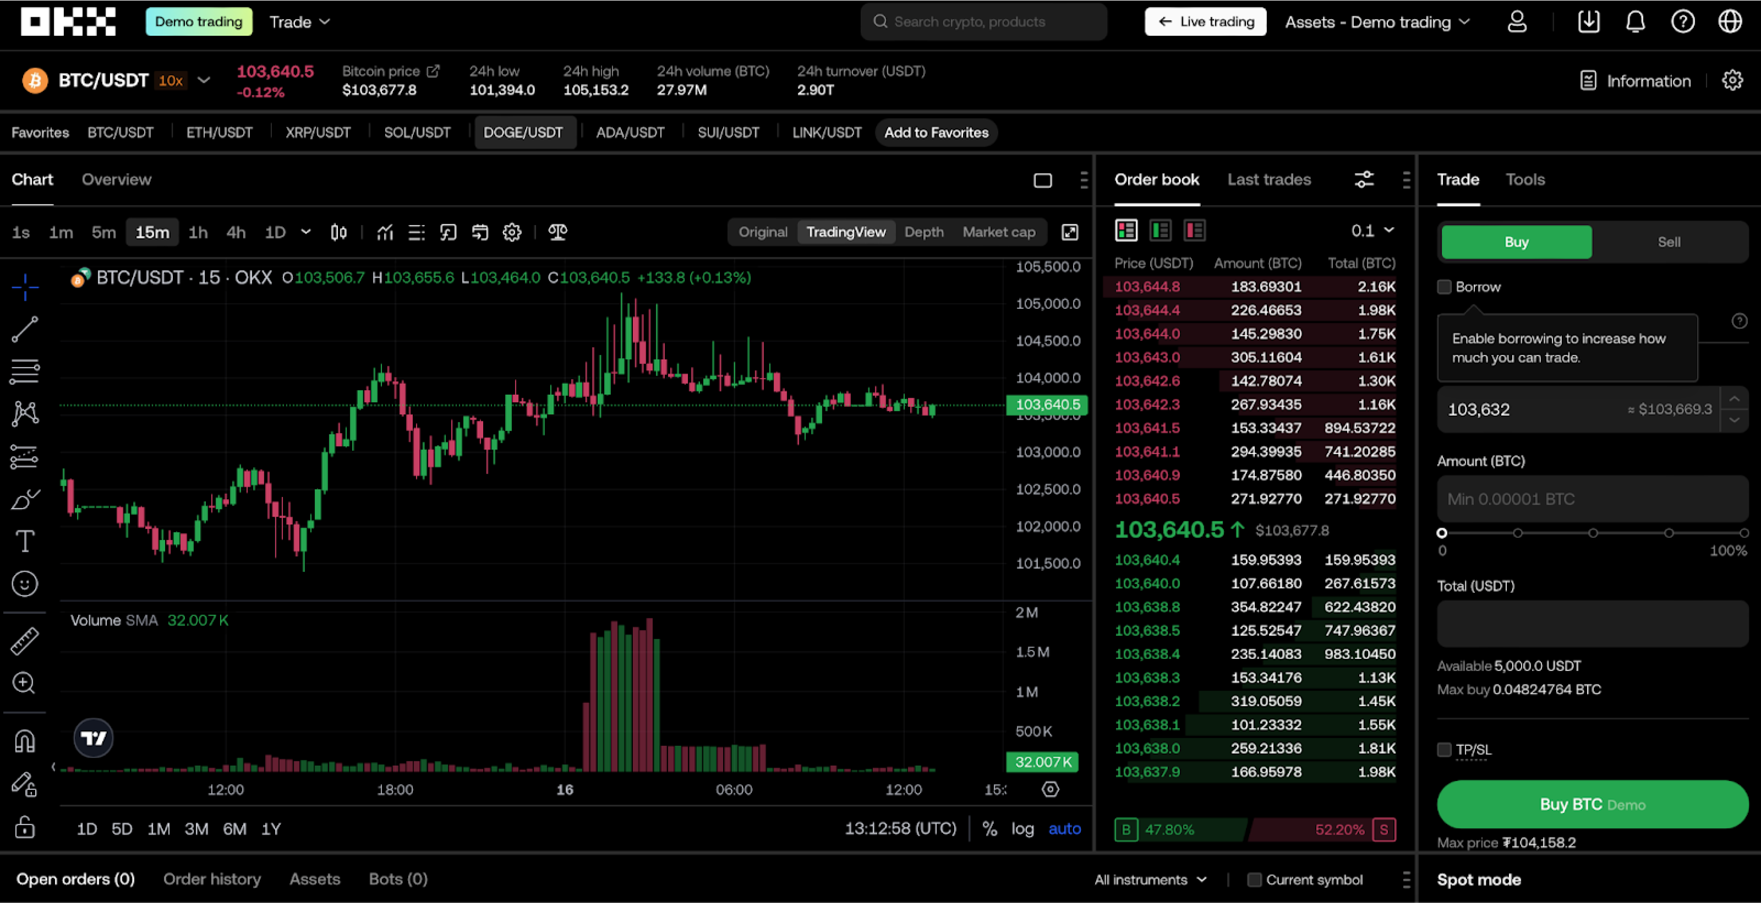
Task: Click Live trading button
Action: point(1205,22)
